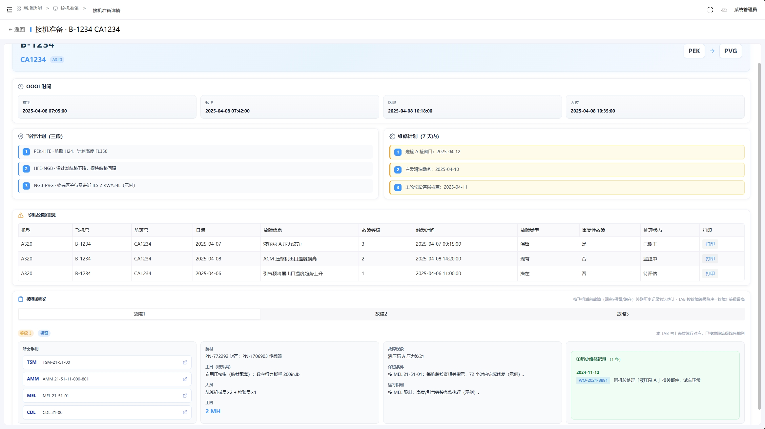Click the arrow between PEK and PVG
The height and width of the screenshot is (429, 765).
tap(712, 51)
